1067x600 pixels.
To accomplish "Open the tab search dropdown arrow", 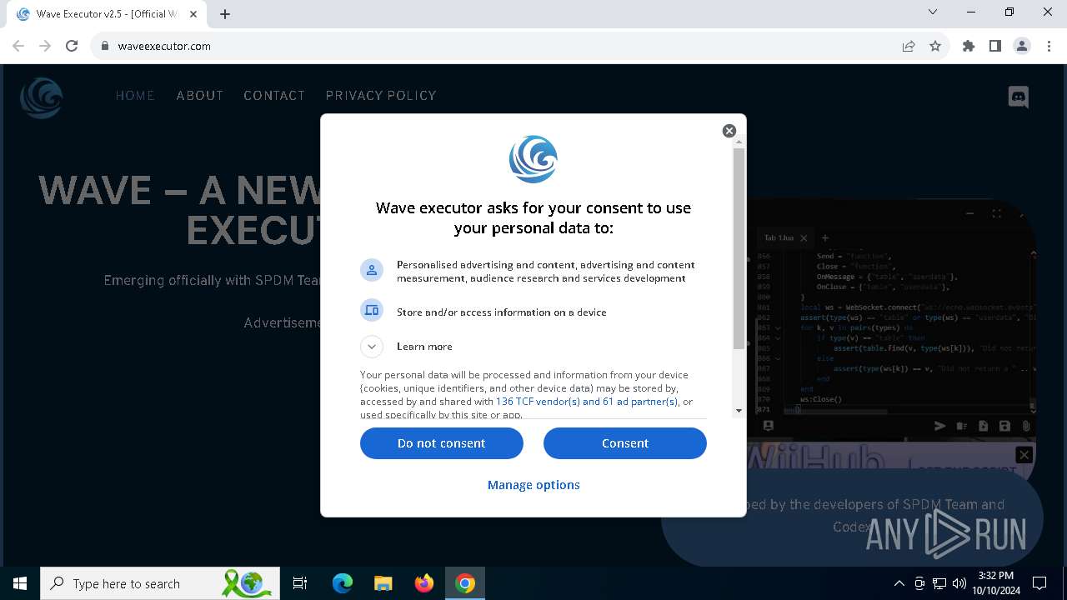I will point(933,12).
